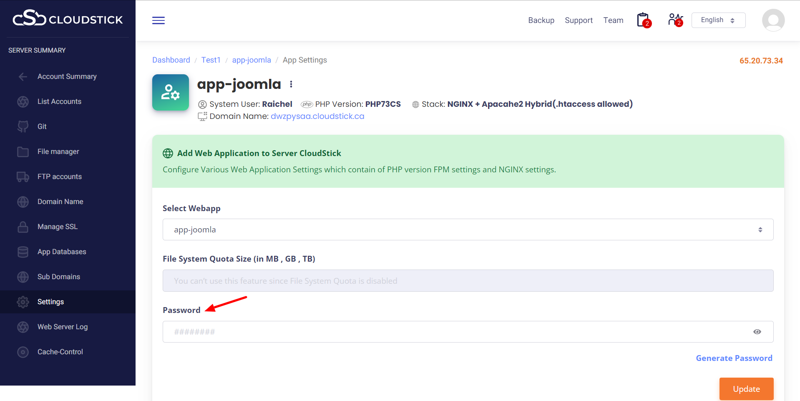The image size is (800, 401).
Task: Click the Git icon in sidebar
Action: click(x=23, y=126)
